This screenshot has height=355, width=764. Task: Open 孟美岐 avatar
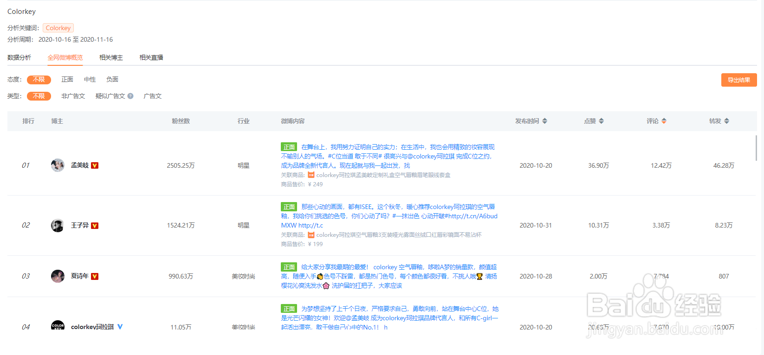(58, 165)
